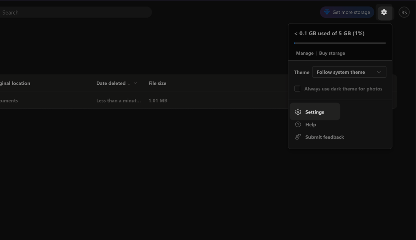This screenshot has height=240, width=416.
Task: Enable Always use dark theme for photos
Action: [297, 88]
